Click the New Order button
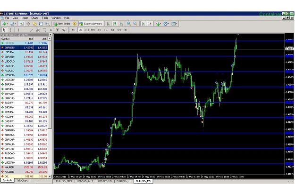 [x=62, y=24]
